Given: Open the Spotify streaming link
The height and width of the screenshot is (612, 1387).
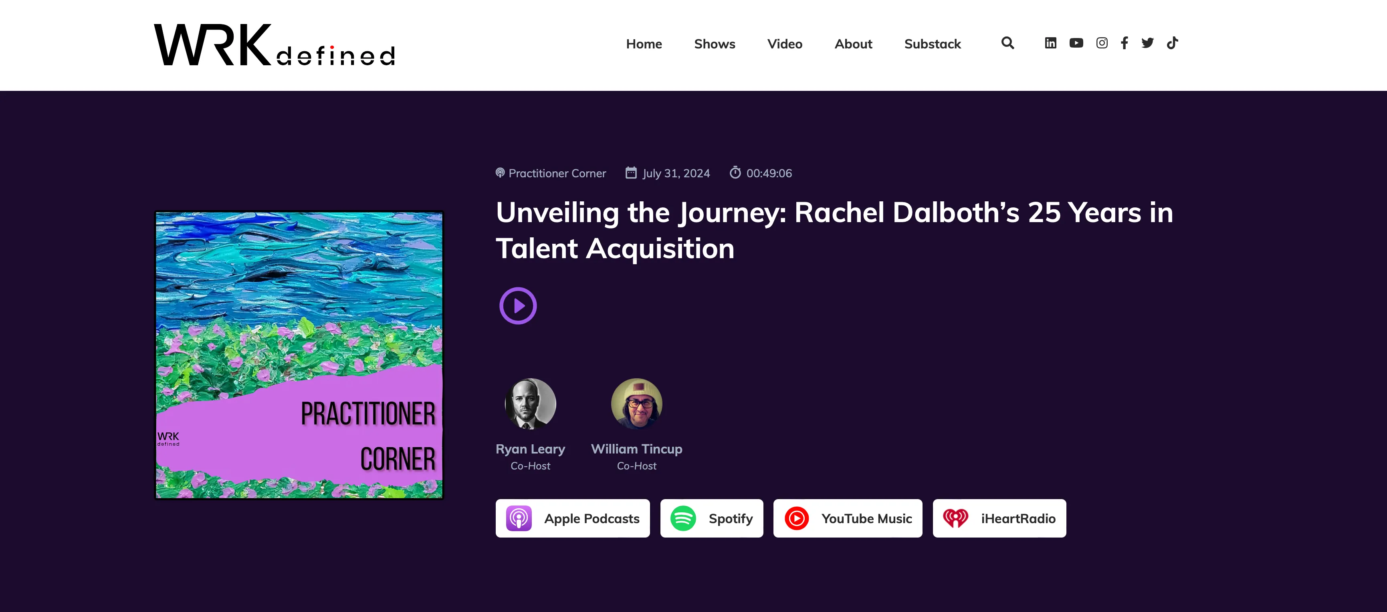Looking at the screenshot, I should tap(712, 518).
